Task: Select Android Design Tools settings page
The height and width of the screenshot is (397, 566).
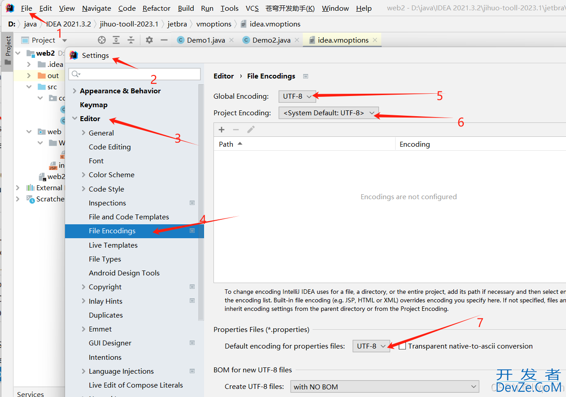Action: pos(124,273)
